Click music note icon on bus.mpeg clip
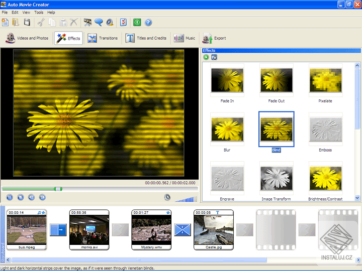The image size is (362, 271). [39, 212]
